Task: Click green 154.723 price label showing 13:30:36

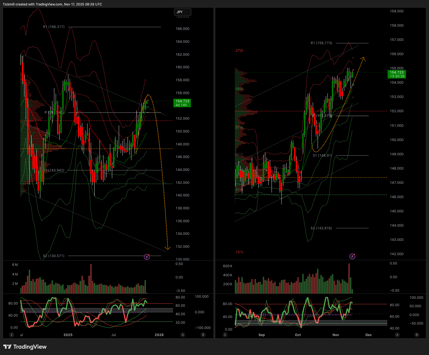Action: [x=397, y=74]
